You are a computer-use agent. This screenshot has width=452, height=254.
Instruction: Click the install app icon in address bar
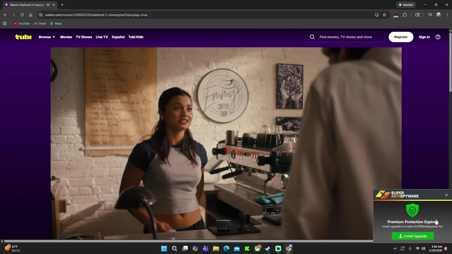[x=377, y=15]
